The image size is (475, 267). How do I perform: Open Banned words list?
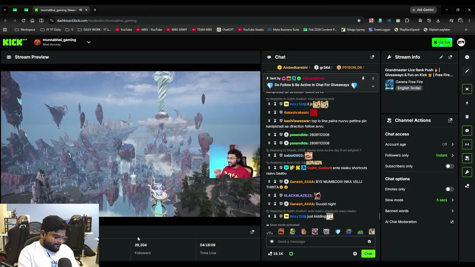tap(419, 211)
